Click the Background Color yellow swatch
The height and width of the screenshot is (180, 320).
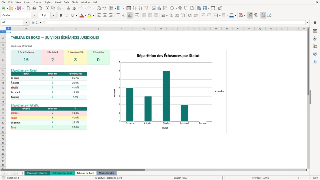89,15
